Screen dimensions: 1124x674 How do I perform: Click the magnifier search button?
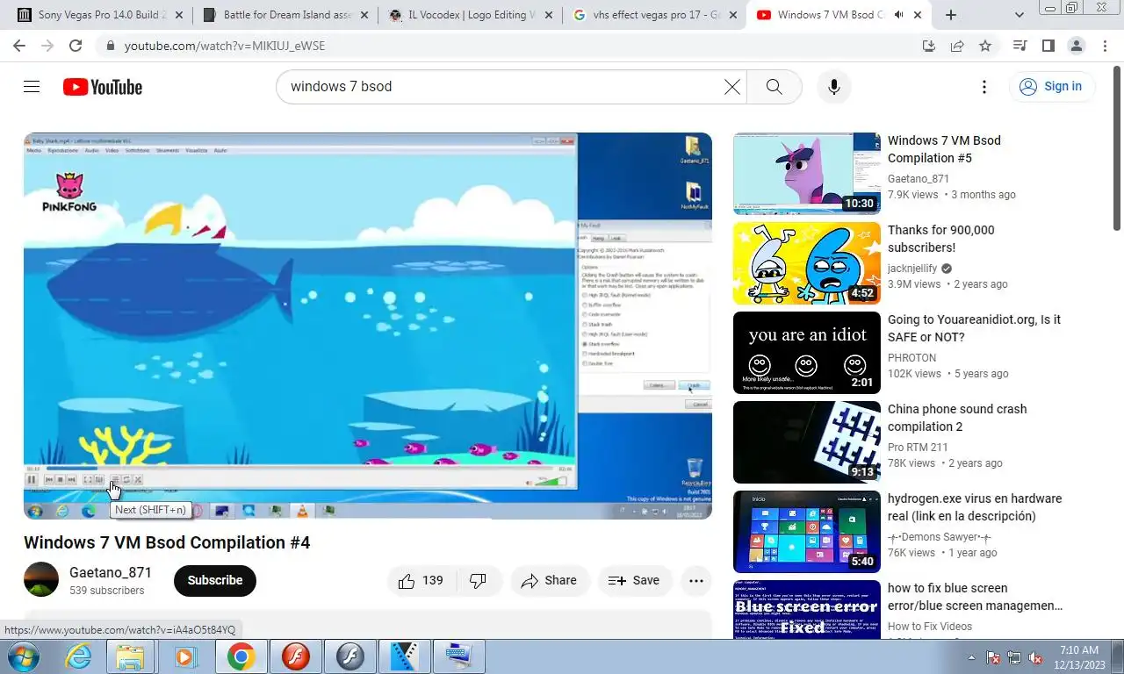click(774, 87)
